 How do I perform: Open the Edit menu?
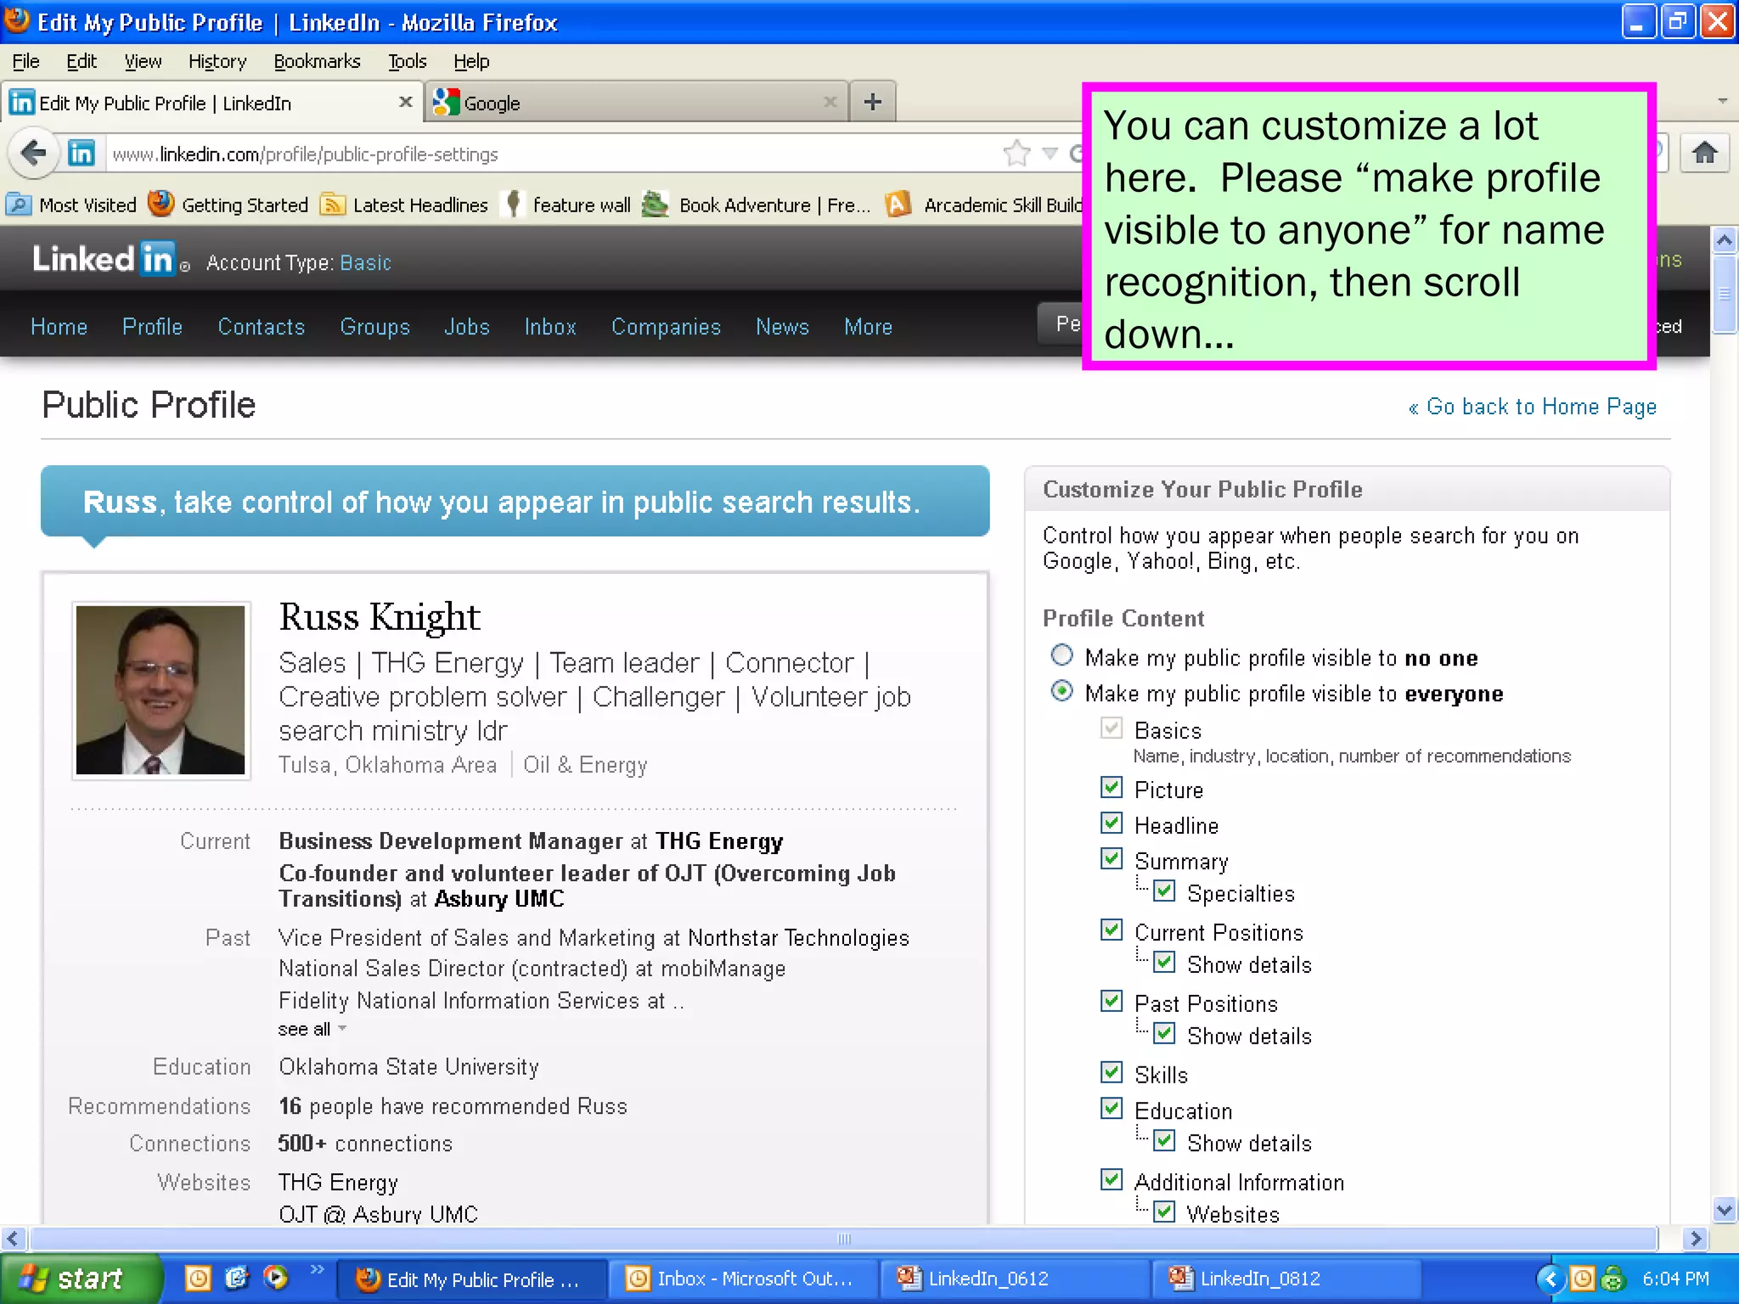(82, 61)
